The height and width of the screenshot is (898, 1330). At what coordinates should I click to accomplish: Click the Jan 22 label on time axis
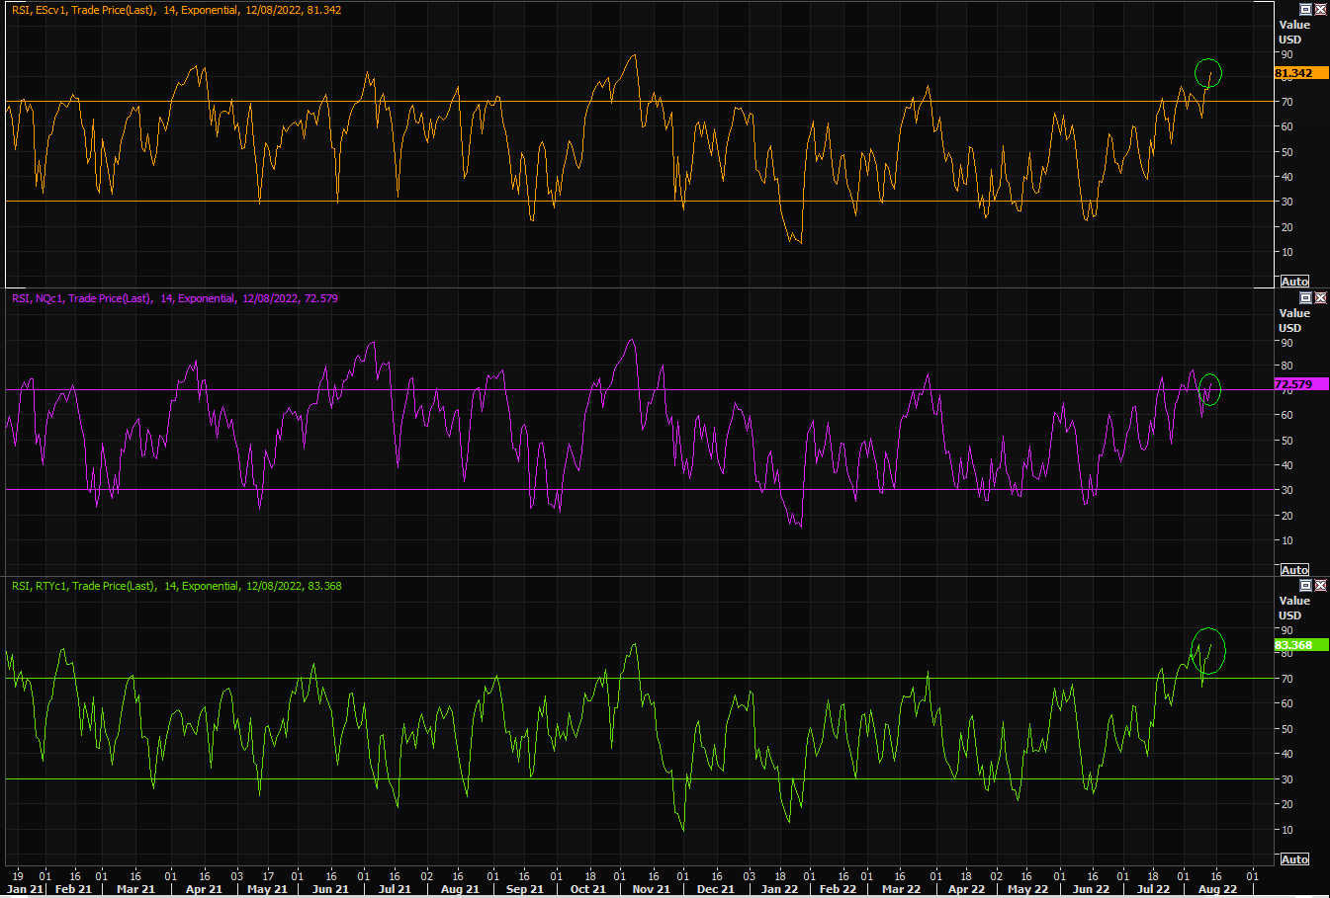[779, 889]
